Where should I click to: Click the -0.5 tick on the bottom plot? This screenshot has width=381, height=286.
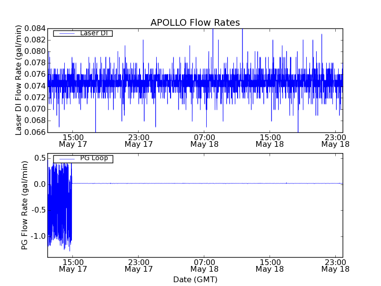(x=38, y=210)
